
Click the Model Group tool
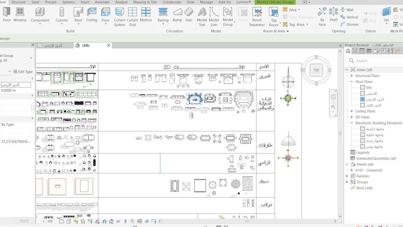click(x=228, y=17)
